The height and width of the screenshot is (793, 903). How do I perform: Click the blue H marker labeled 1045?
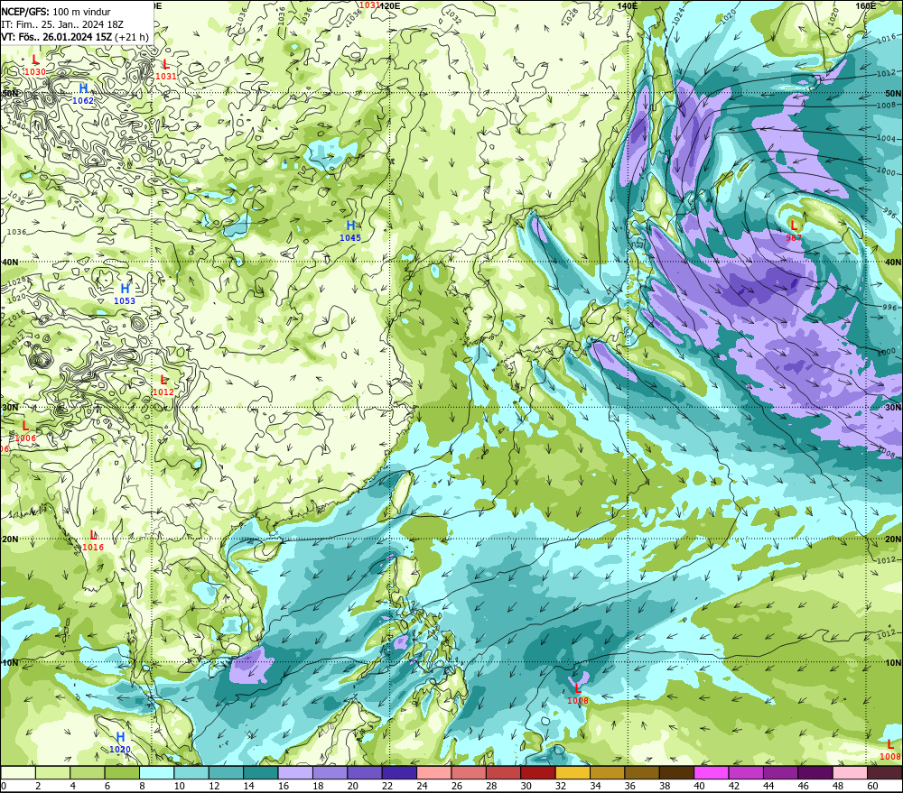point(350,226)
